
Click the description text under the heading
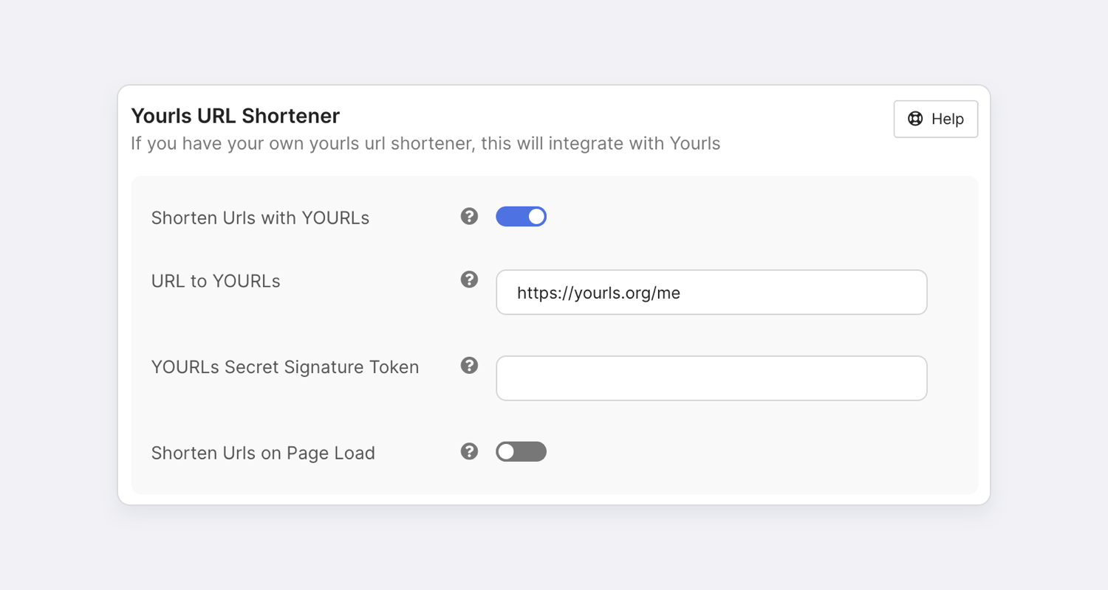click(425, 143)
